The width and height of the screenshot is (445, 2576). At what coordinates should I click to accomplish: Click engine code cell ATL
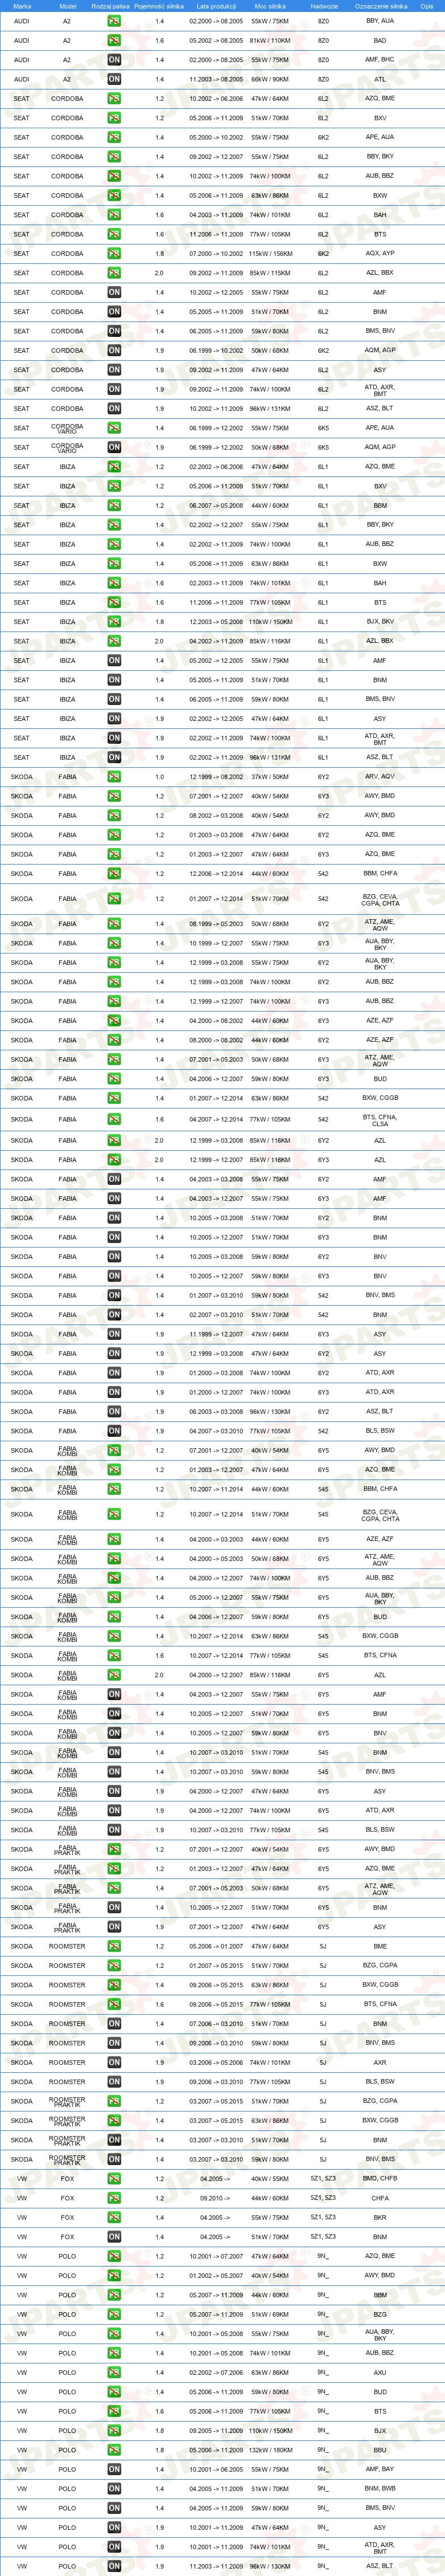(380, 79)
